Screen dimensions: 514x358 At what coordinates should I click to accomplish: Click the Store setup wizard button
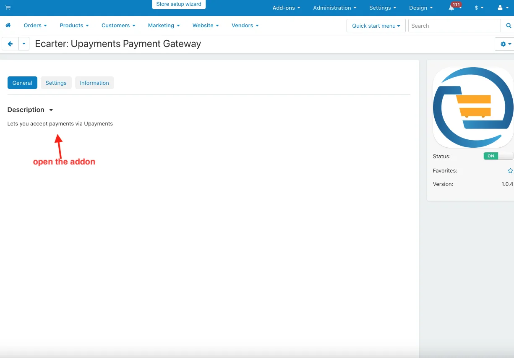(x=179, y=4)
